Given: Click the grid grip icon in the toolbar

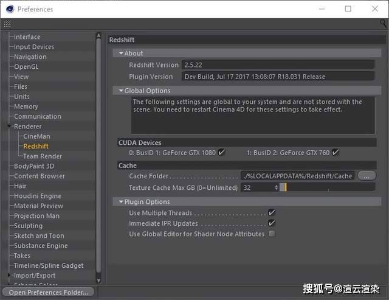Looking at the screenshot, I should [7, 24].
